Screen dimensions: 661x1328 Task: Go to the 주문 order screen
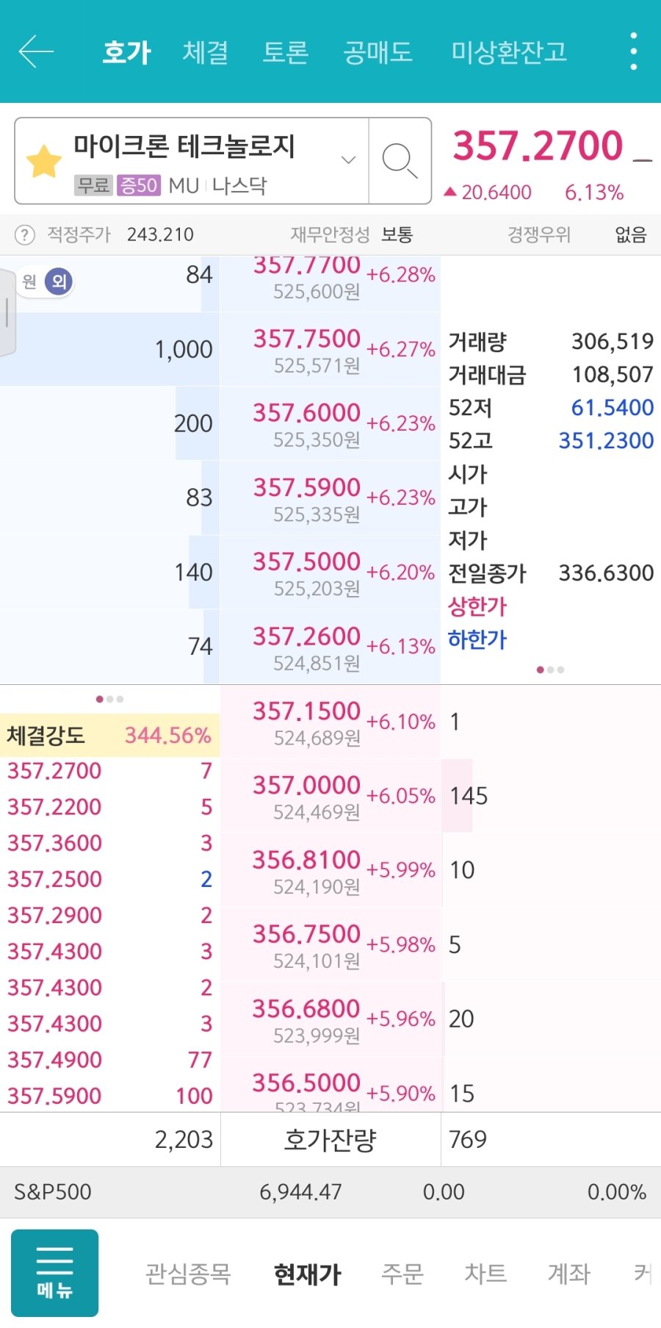(402, 1274)
